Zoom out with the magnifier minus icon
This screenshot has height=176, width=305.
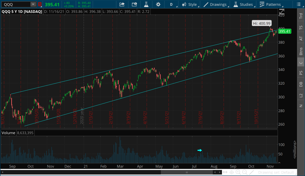pos(245,172)
